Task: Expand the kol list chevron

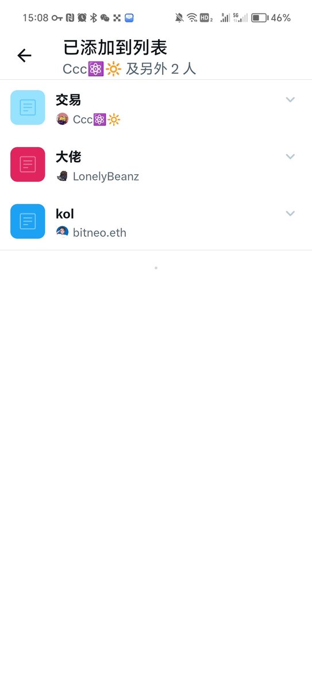Action: click(x=290, y=213)
